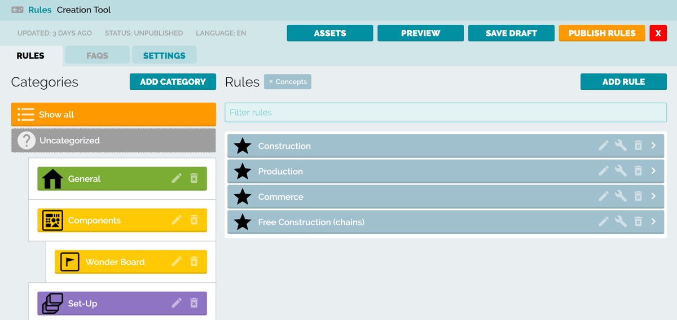This screenshot has width=677, height=320.
Task: Click the gamepad icon beside Rules title
Action: pyautogui.click(x=17, y=10)
